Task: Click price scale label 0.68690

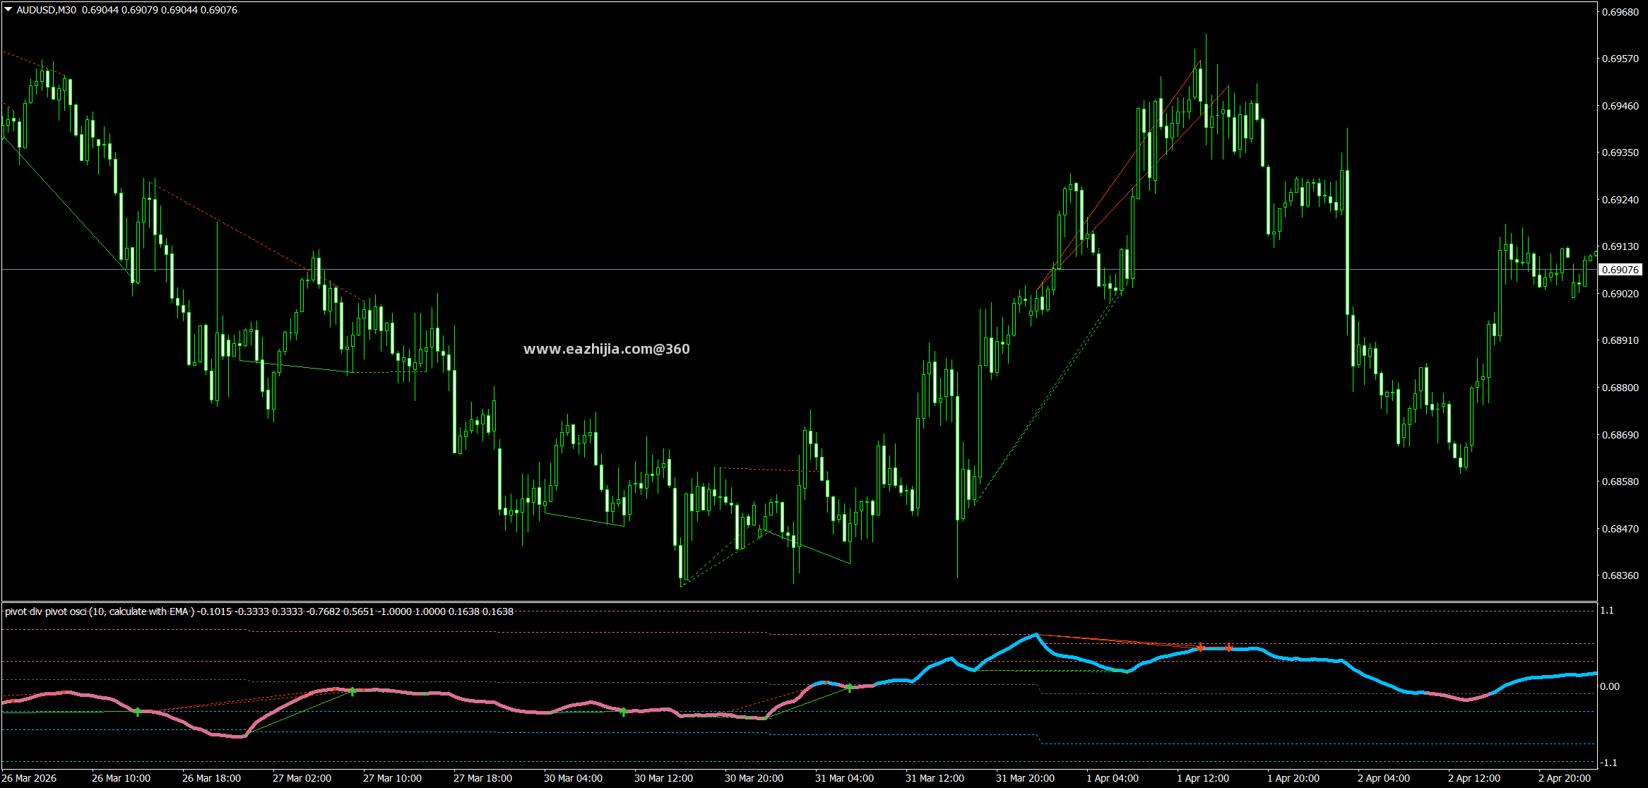Action: click(x=1620, y=435)
